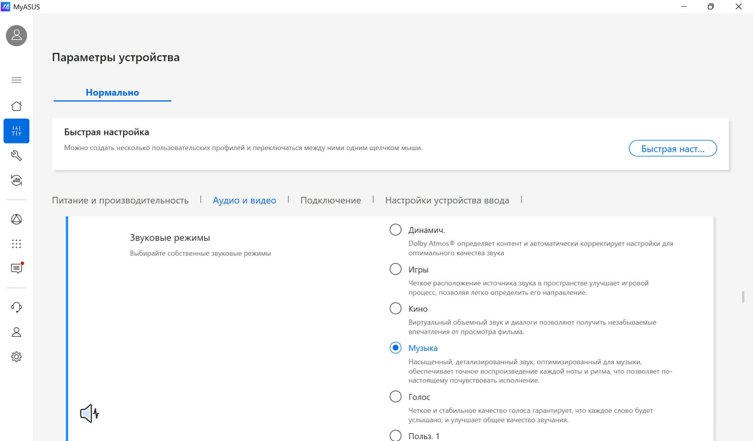Image resolution: width=753 pixels, height=441 pixels.
Task: Open the user profile avatar
Action: coord(16,36)
